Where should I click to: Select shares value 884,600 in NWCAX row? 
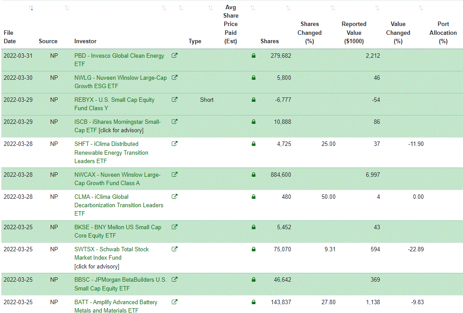coord(281,175)
